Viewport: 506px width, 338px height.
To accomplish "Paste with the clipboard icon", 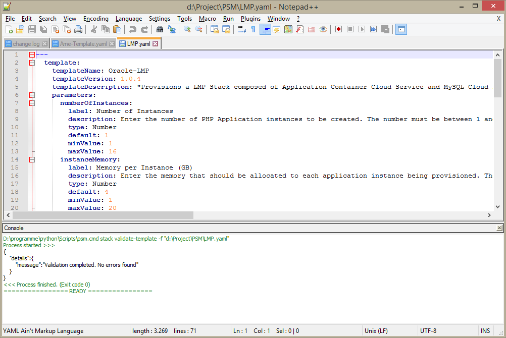I will click(x=117, y=30).
